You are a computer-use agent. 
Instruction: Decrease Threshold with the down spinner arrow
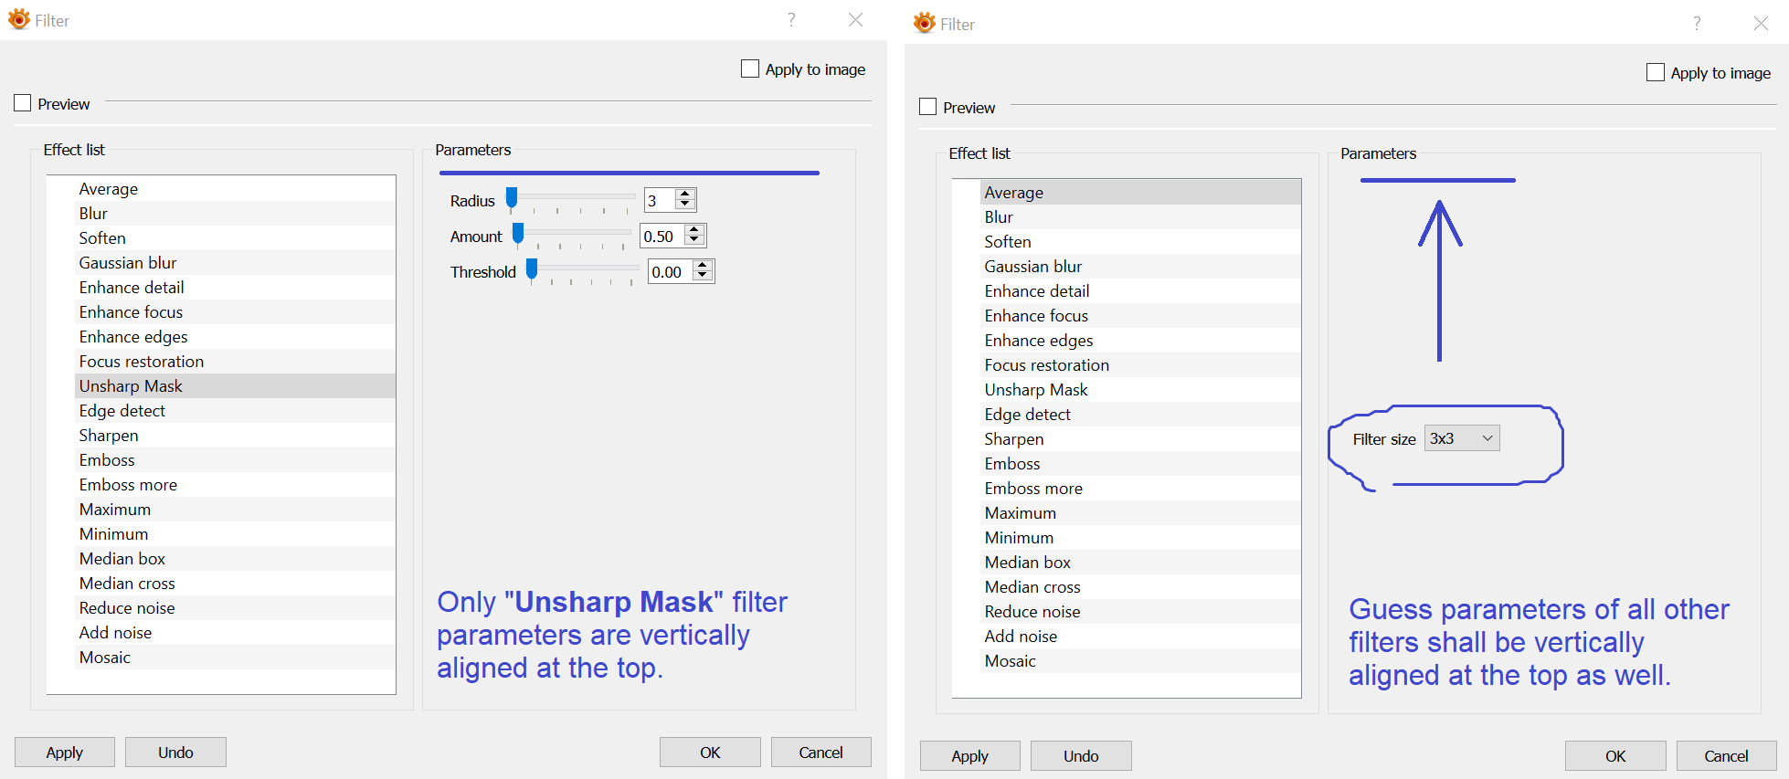point(703,276)
